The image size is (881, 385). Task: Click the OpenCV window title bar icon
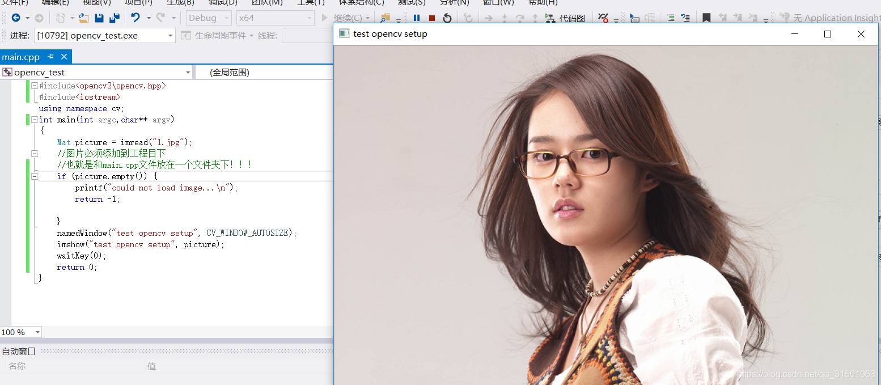[344, 33]
